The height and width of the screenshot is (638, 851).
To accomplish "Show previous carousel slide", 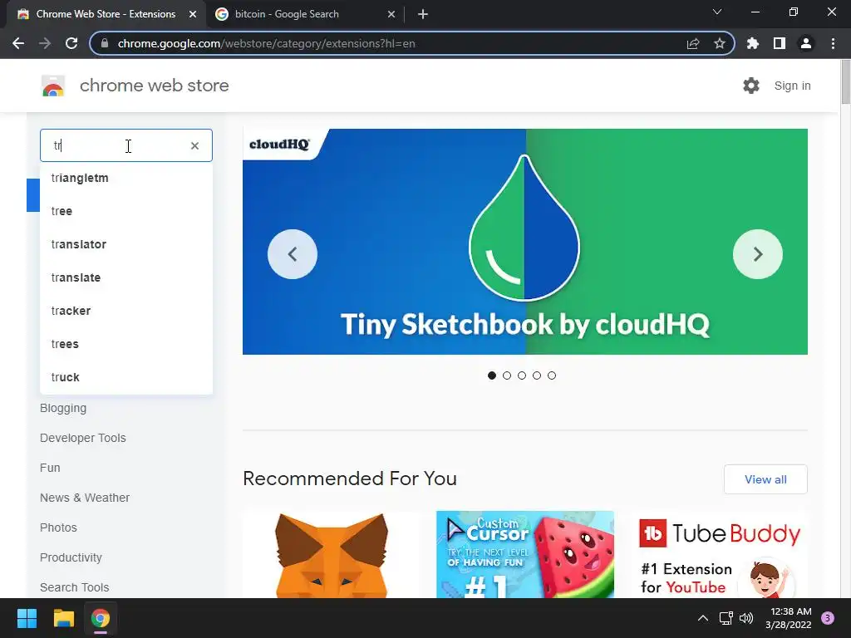I will tap(293, 254).
